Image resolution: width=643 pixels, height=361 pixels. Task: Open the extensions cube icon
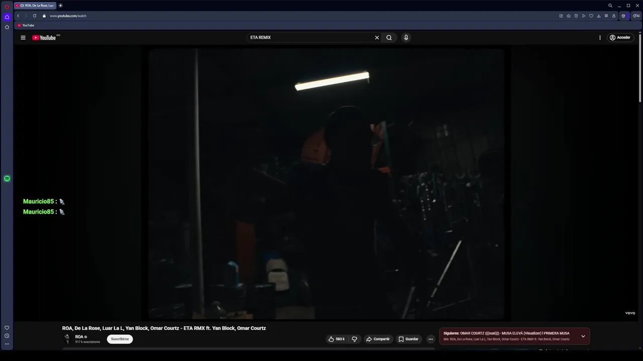click(623, 16)
